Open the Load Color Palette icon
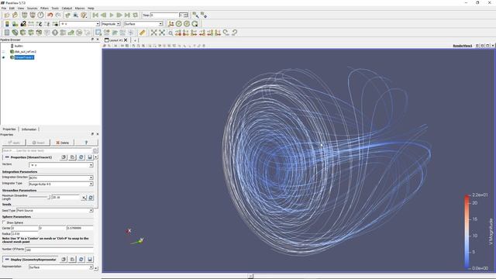Viewport: 496px width, 279px height. 84,15
